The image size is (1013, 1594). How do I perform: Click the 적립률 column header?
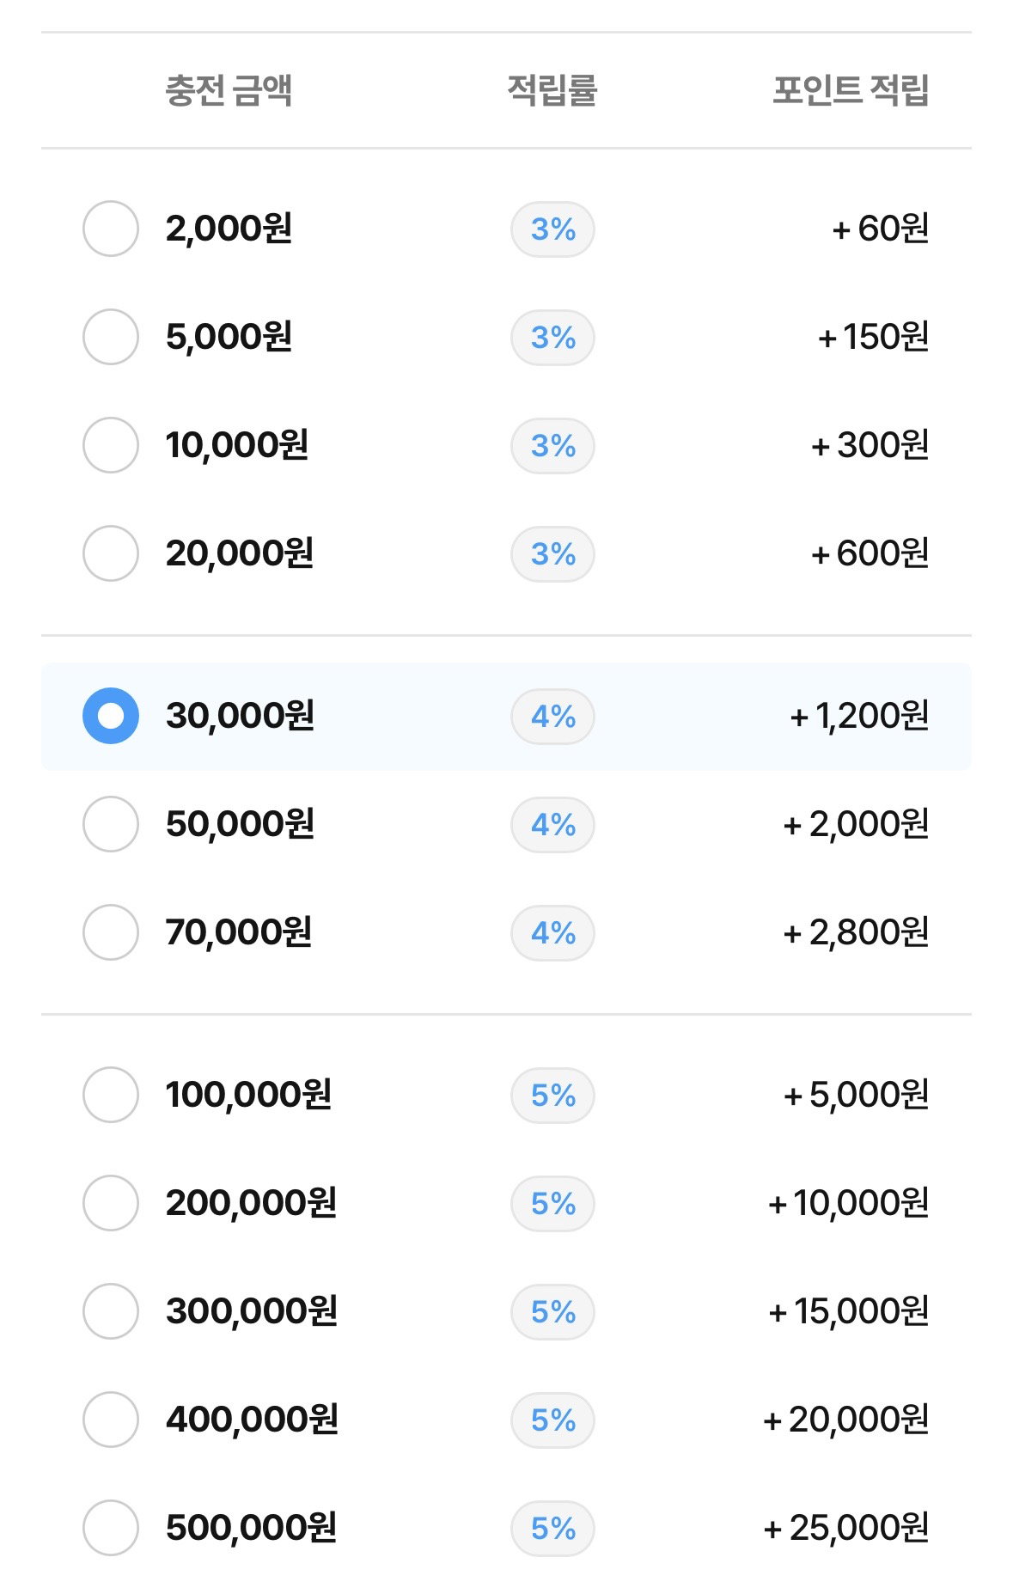click(x=552, y=90)
